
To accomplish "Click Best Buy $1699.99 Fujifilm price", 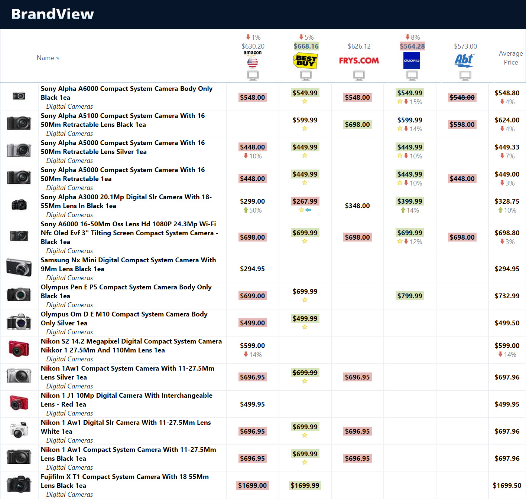I will point(305,485).
